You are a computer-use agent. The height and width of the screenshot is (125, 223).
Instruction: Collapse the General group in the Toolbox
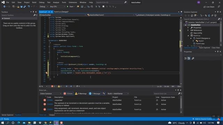(x=2, y=18)
